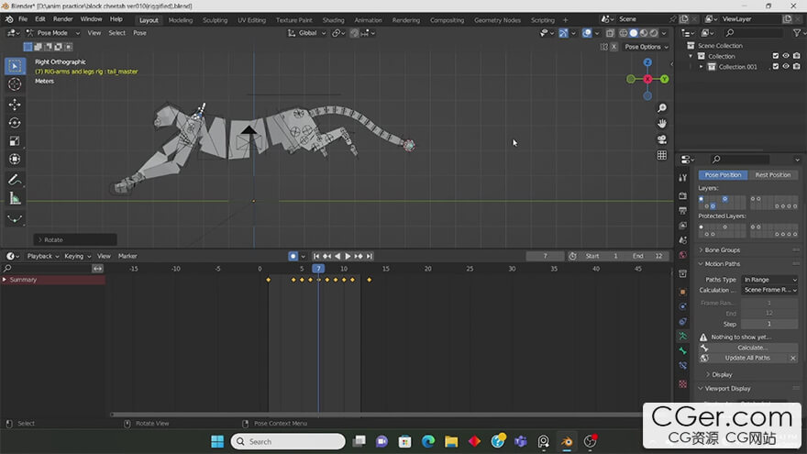807x454 pixels.
Task: Click the pan view hand icon
Action: 662,124
